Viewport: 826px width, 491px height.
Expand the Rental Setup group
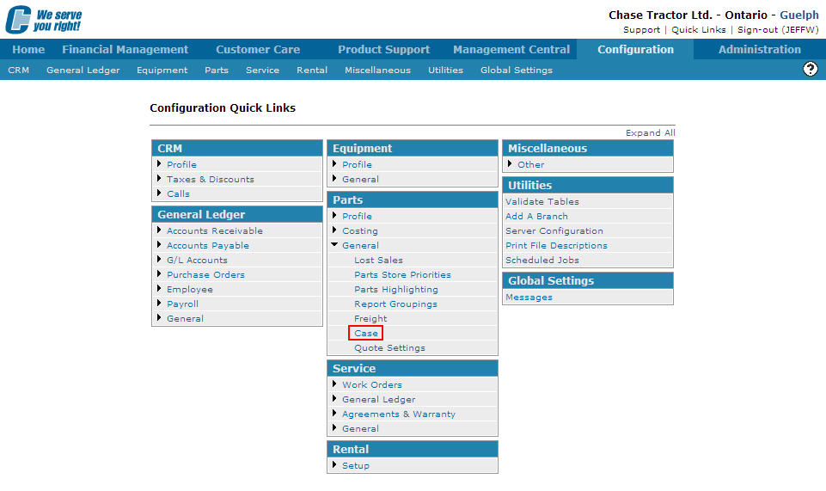pyautogui.click(x=335, y=465)
